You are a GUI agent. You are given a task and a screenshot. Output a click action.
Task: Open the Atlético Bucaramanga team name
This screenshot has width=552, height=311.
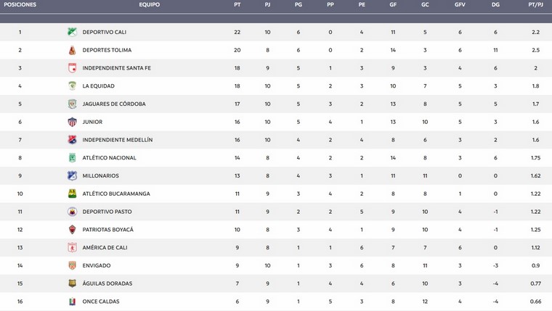pos(116,194)
